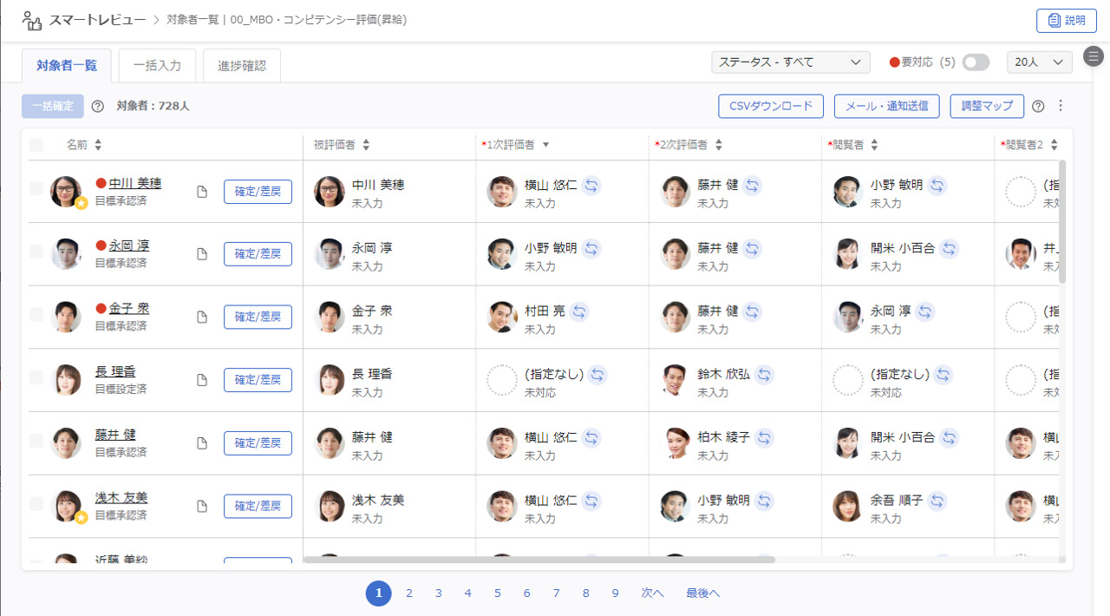
Task: Open 浅木 友美 name link
Action: pos(121,498)
